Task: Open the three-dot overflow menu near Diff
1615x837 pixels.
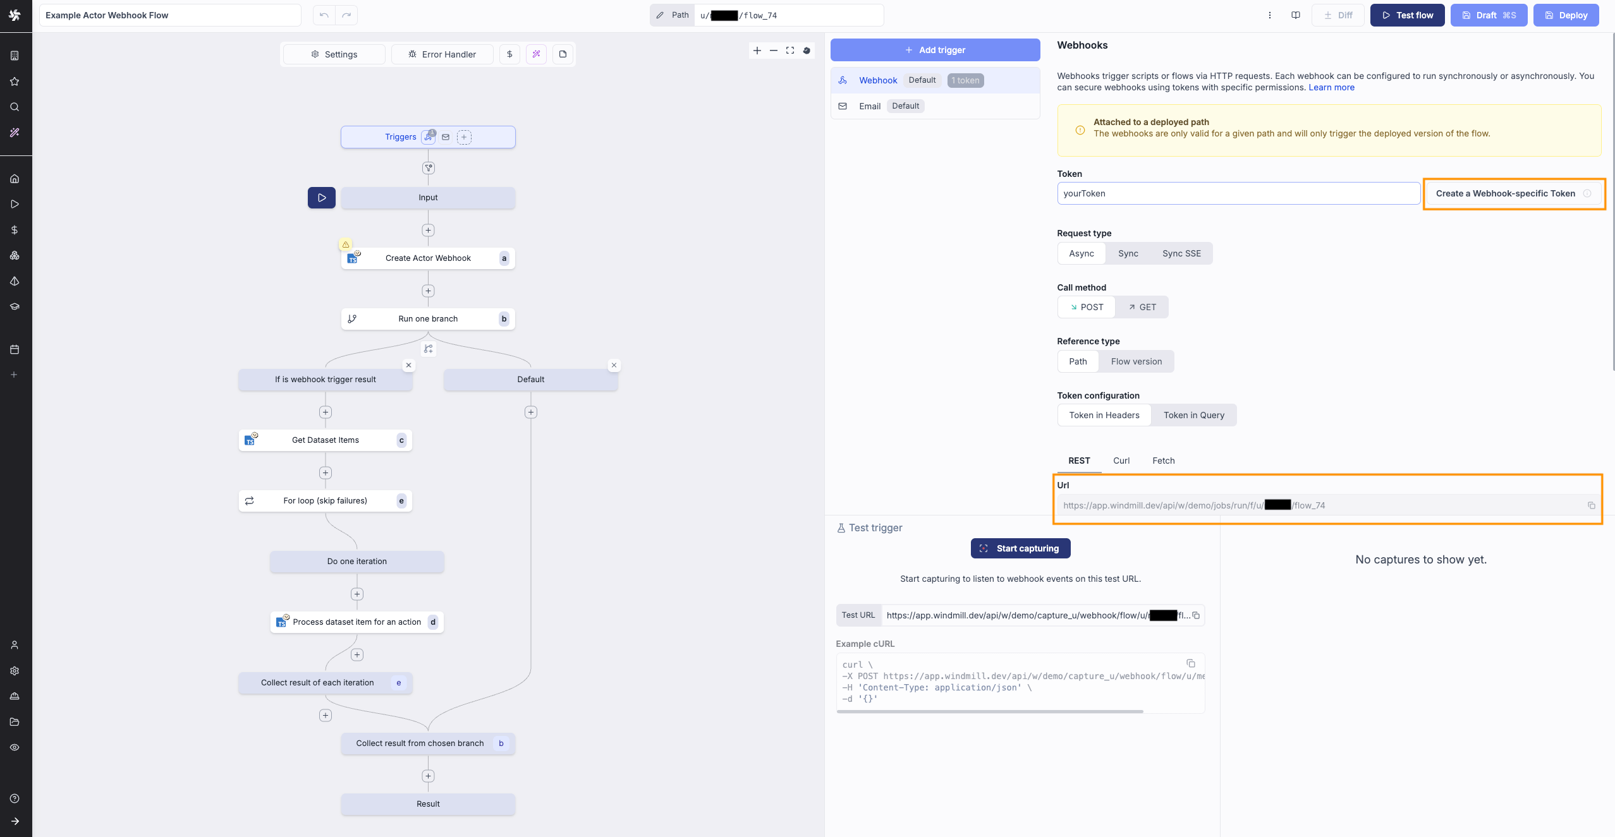Action: pos(1270,15)
